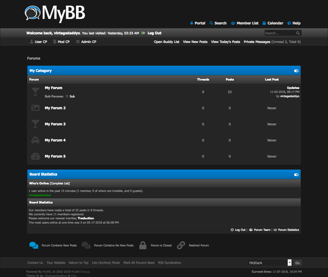The image size is (328, 277).
Task: Click the gauge icon beside My Forum 5
Action: (x=35, y=156)
